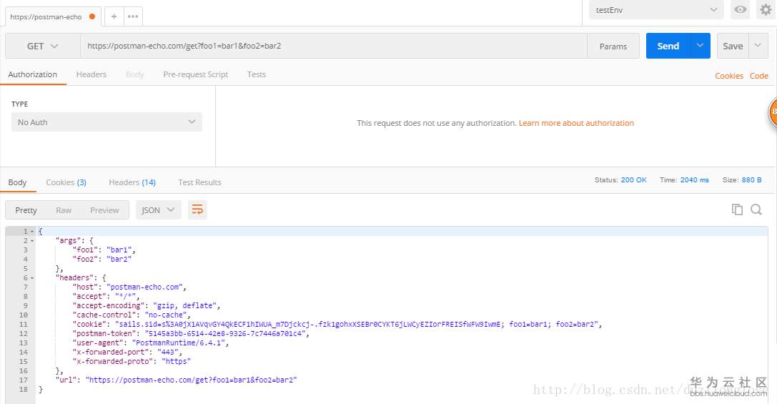Open the JSON format dropdown
The width and height of the screenshot is (777, 404).
[158, 210]
